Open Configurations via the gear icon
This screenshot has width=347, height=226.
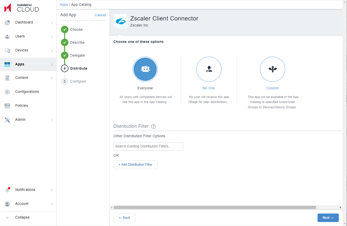click(x=7, y=92)
